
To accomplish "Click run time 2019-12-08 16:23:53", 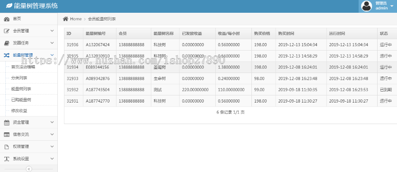I will click(348, 90).
